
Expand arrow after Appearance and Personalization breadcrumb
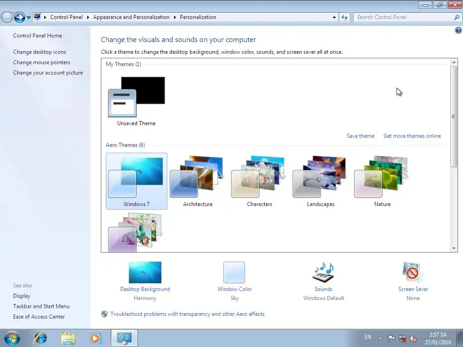pyautogui.click(x=175, y=18)
